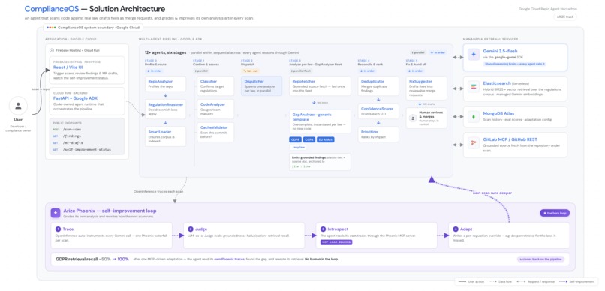Select the FixSuggester agent card

click(x=426, y=88)
